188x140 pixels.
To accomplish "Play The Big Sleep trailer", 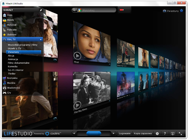I will [x=77, y=105].
